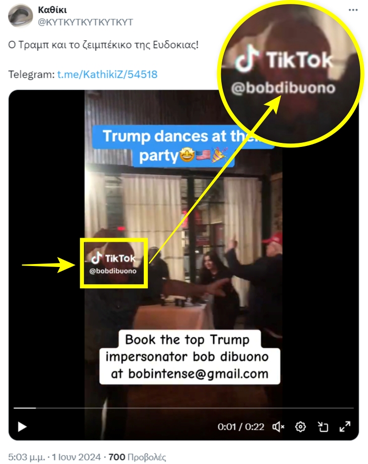Click the enlarged TikTok logo in yellow circle
The image size is (368, 464).
tap(284, 61)
